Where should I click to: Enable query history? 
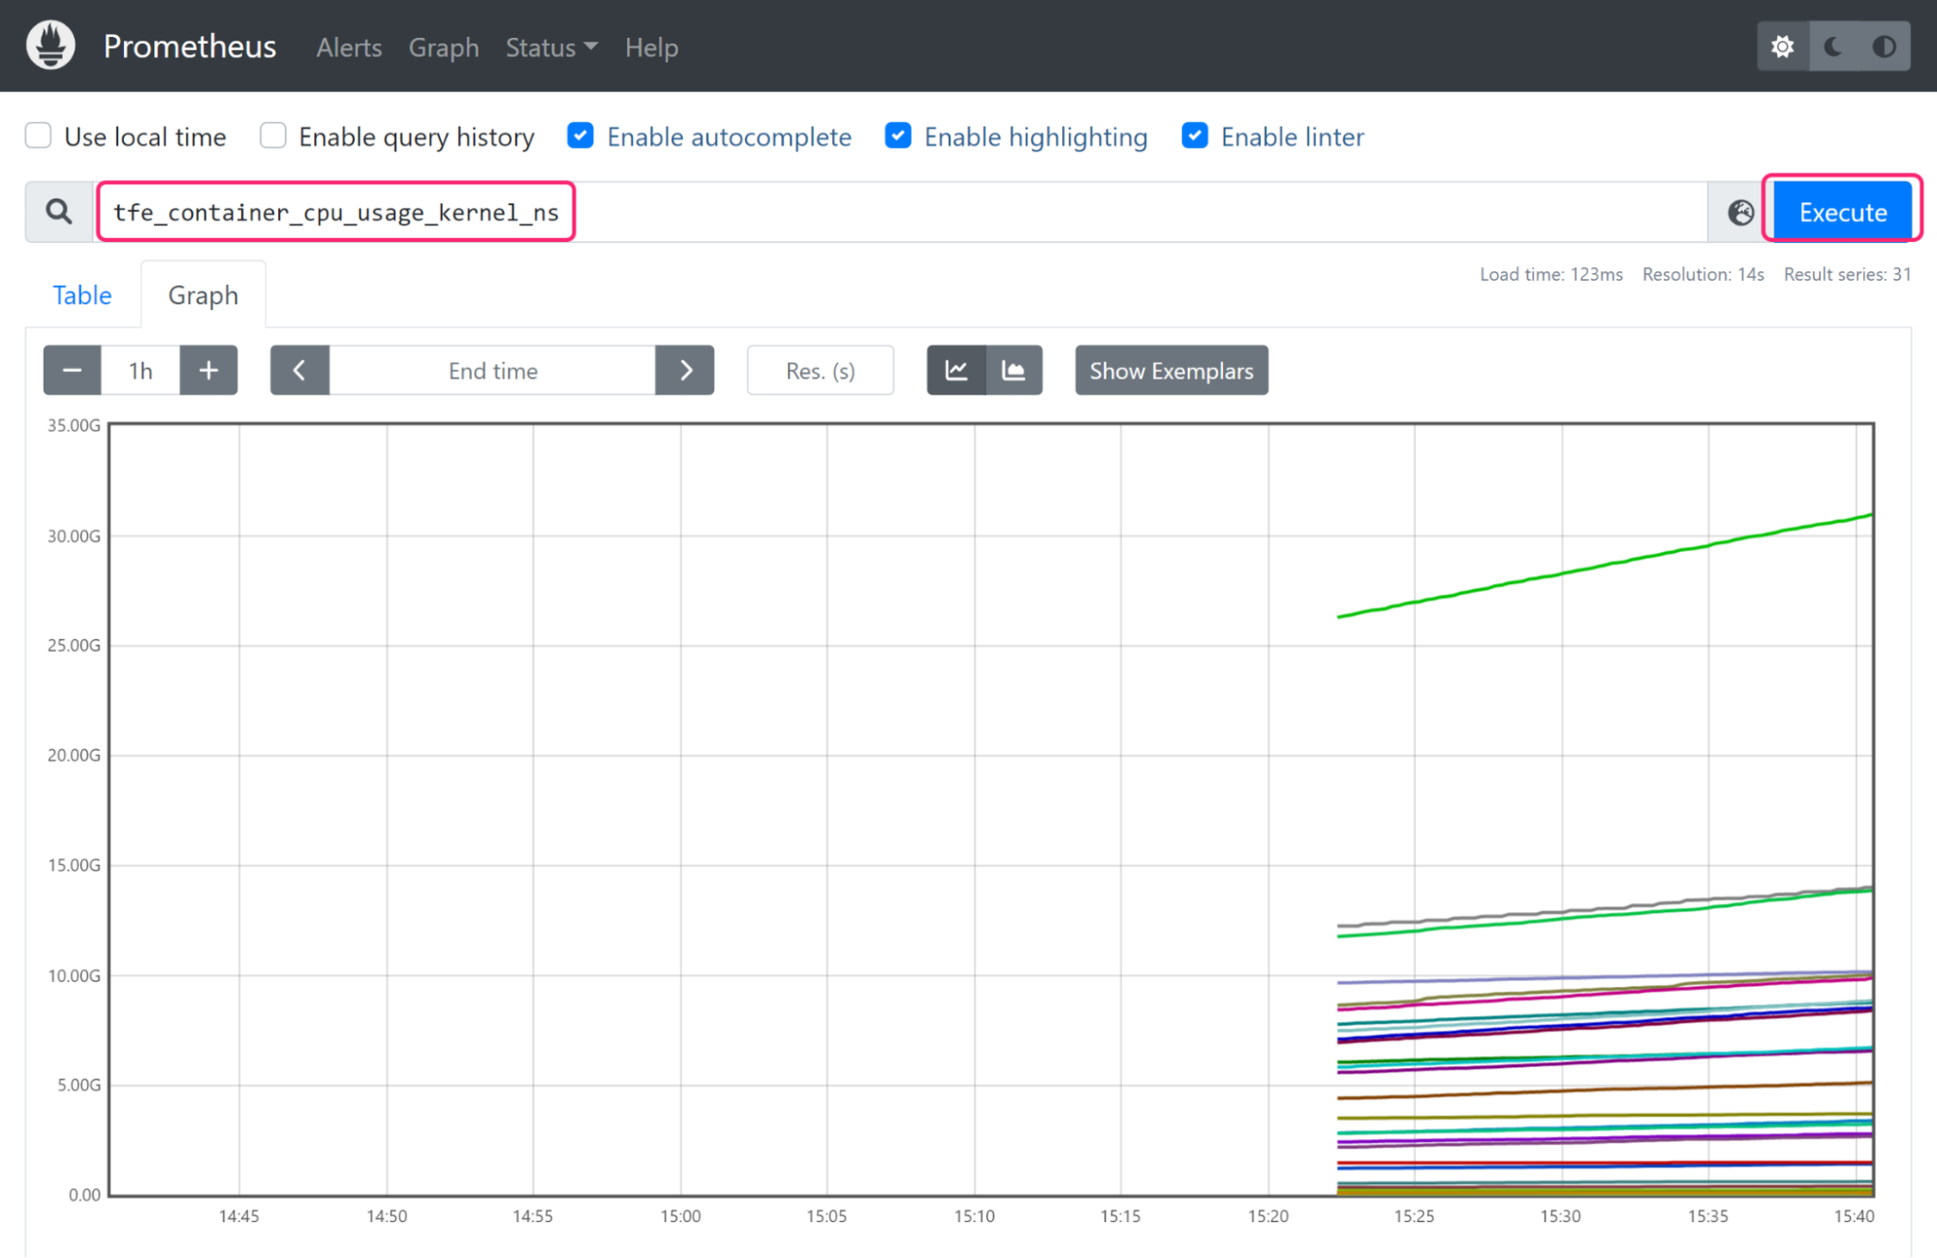(272, 136)
